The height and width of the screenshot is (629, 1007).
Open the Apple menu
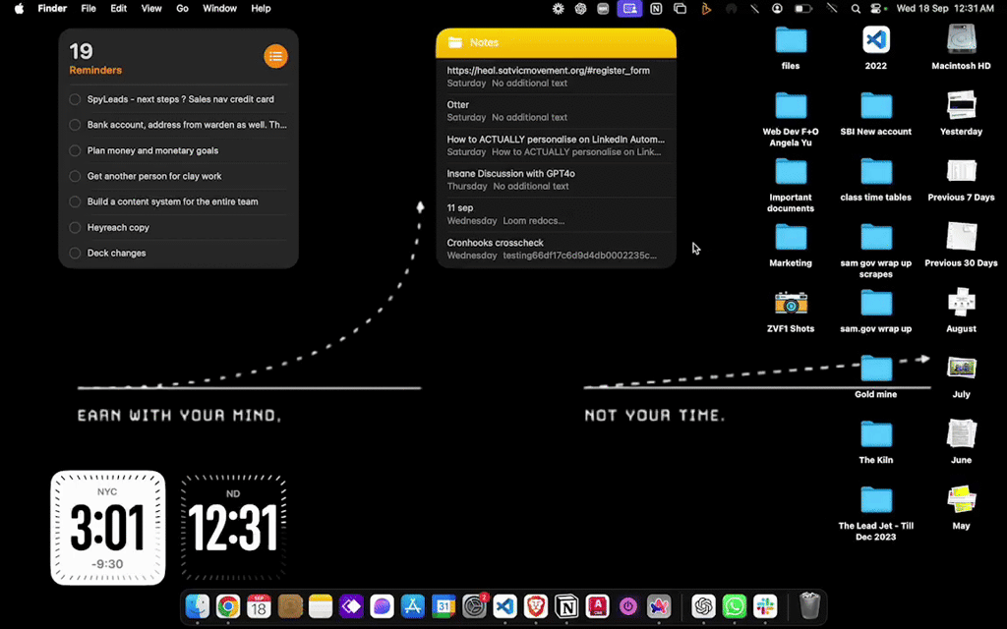18,8
